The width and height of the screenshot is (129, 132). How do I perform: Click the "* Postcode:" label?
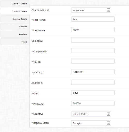[x=38, y=104]
